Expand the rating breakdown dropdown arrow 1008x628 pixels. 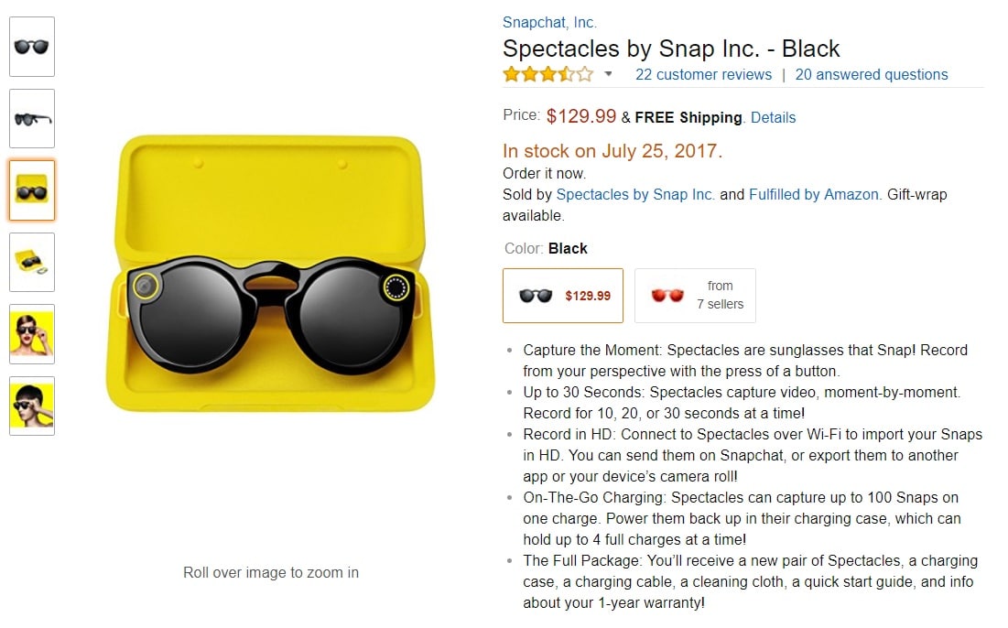coord(609,74)
